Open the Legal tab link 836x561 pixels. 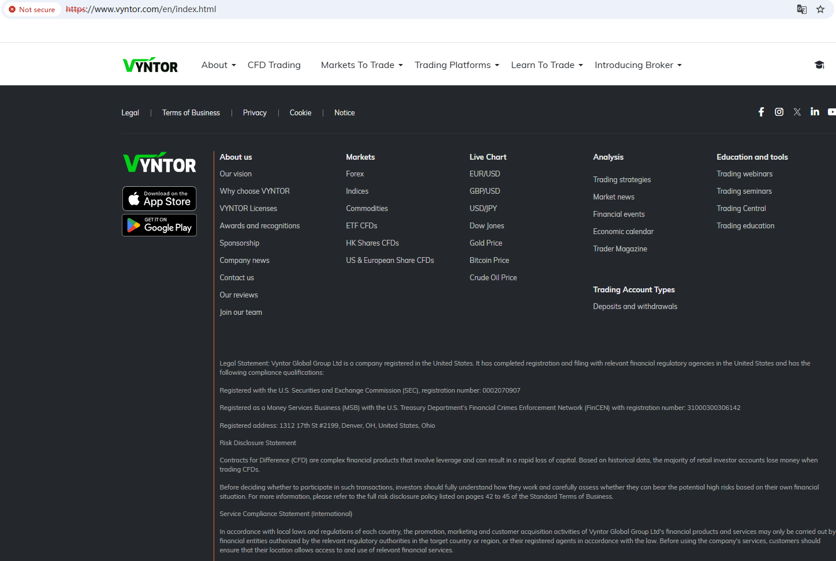(x=130, y=113)
